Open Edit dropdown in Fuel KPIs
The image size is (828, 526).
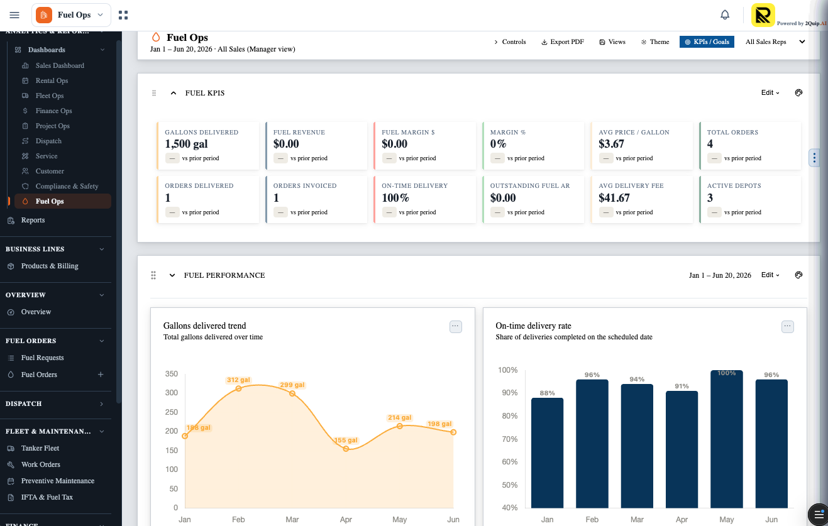[x=770, y=92]
